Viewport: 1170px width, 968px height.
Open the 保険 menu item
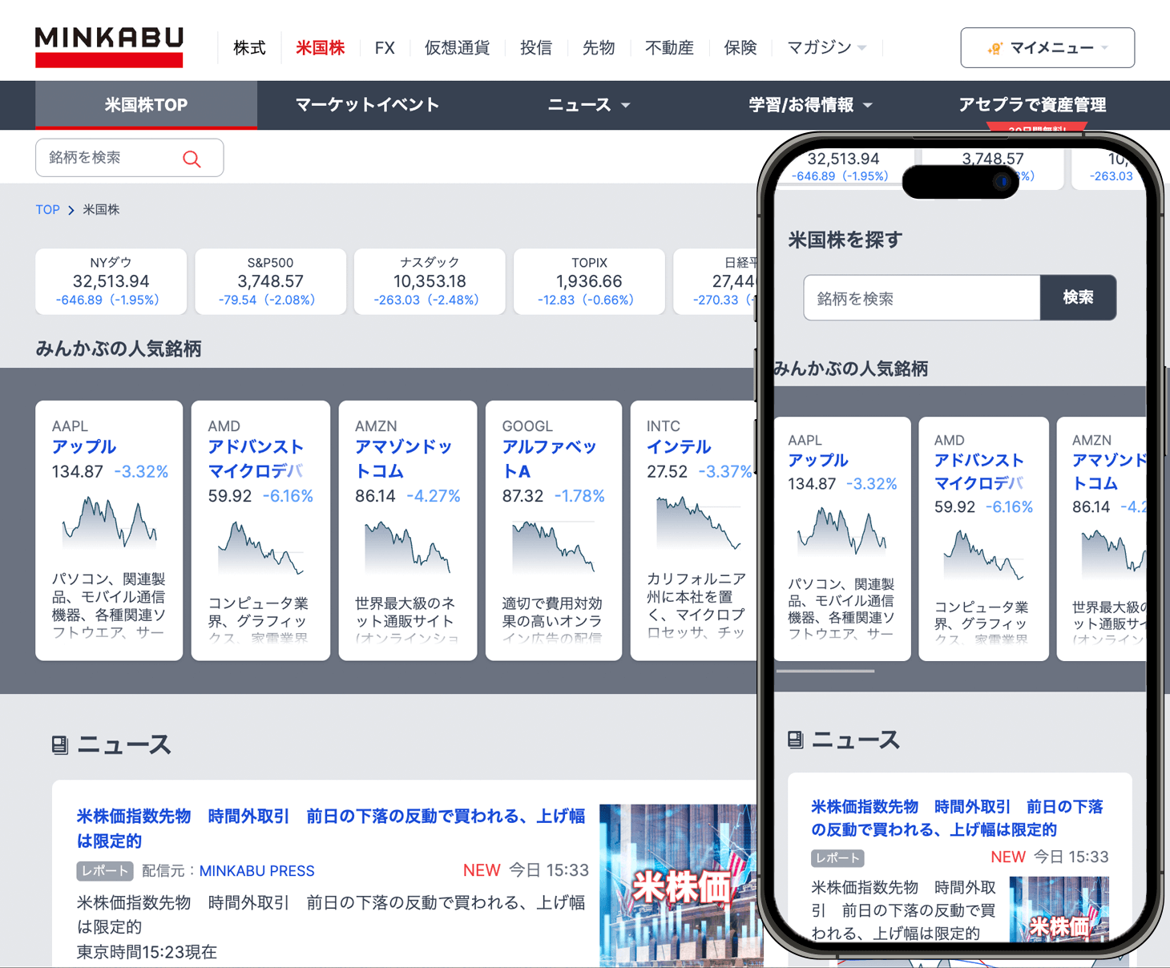click(x=740, y=48)
